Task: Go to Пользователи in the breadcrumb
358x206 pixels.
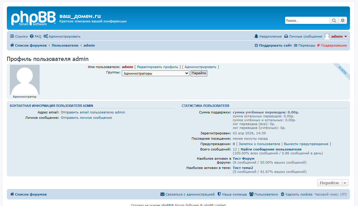Action: pyautogui.click(x=65, y=45)
